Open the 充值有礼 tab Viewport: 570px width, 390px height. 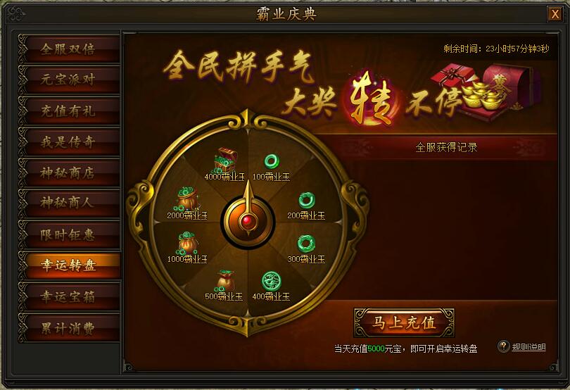point(69,111)
